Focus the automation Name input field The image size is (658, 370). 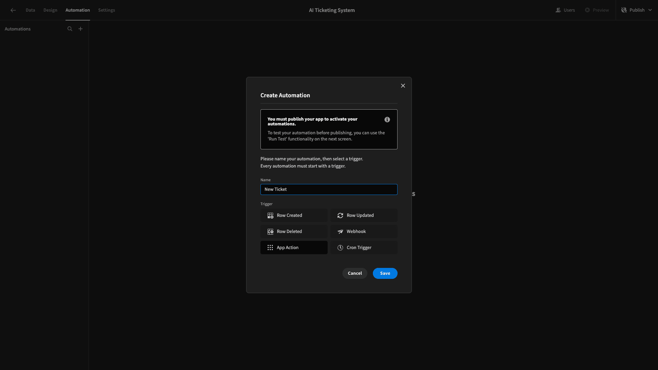coord(329,189)
